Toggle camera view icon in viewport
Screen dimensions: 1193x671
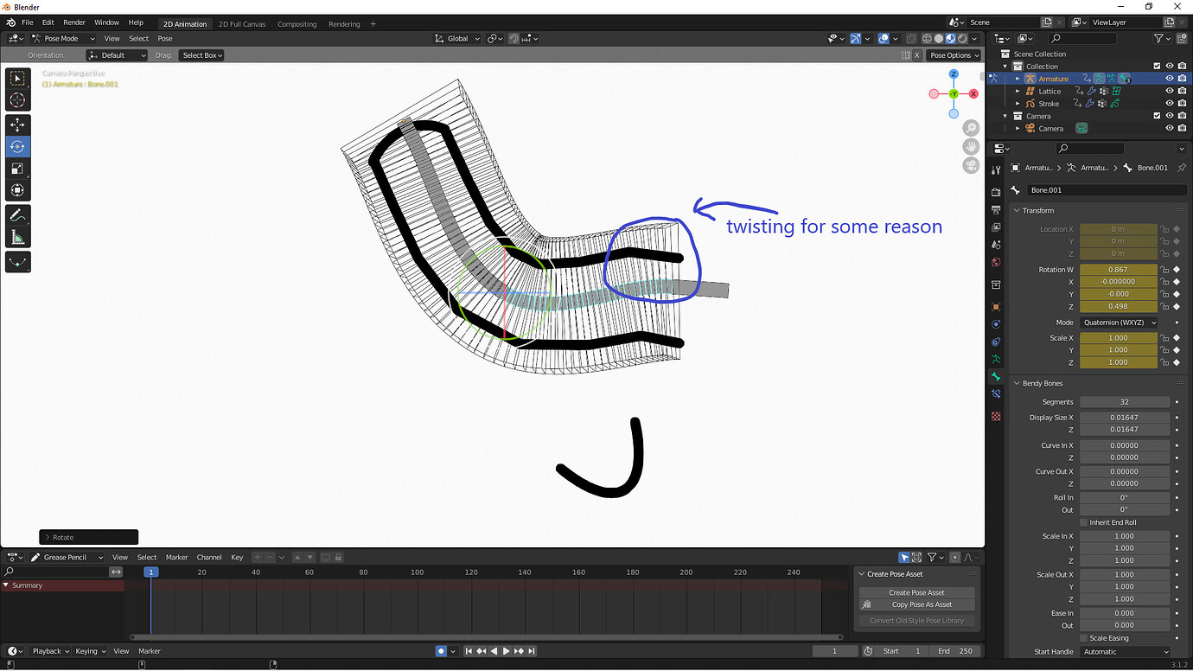point(971,165)
